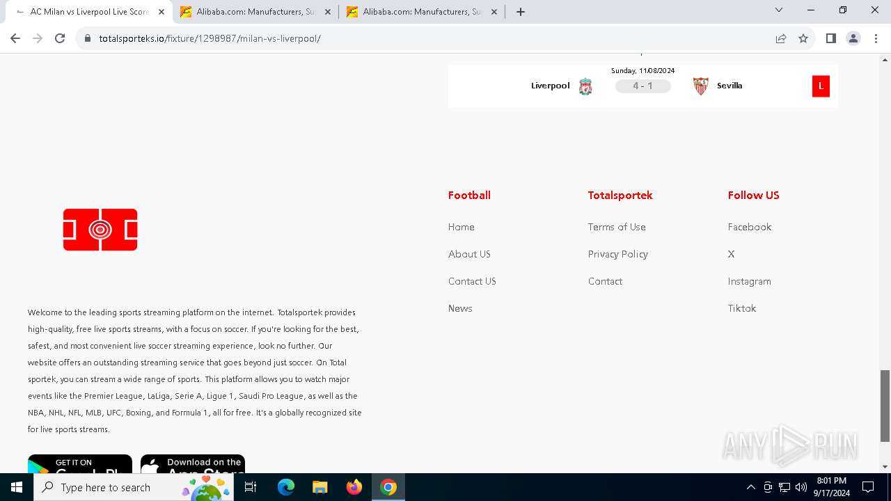Click the network icon in system tray

(x=784, y=487)
